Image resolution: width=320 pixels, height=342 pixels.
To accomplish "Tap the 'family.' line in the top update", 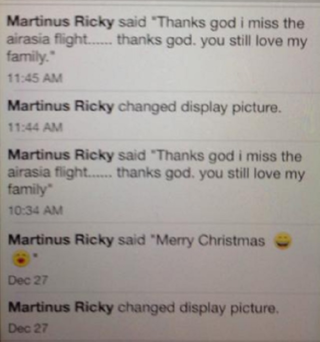I will tap(30, 57).
